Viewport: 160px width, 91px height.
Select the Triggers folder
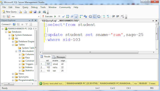29,64
